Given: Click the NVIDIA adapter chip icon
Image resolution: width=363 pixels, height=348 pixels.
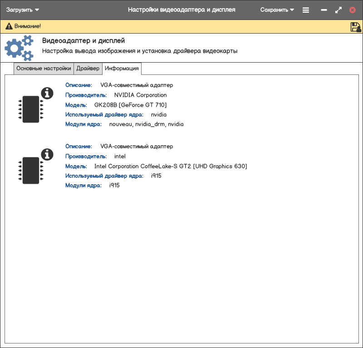Looking at the screenshot, I should [30, 109].
